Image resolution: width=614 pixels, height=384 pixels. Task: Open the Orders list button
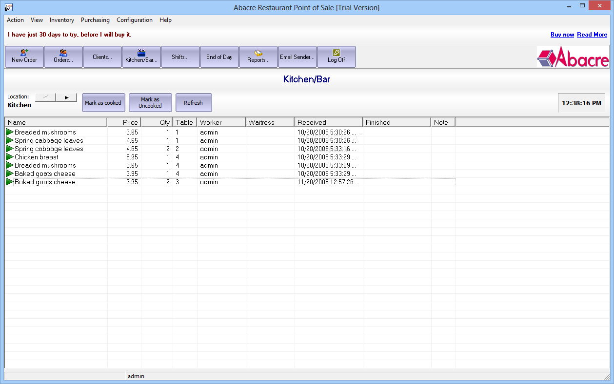[63, 57]
